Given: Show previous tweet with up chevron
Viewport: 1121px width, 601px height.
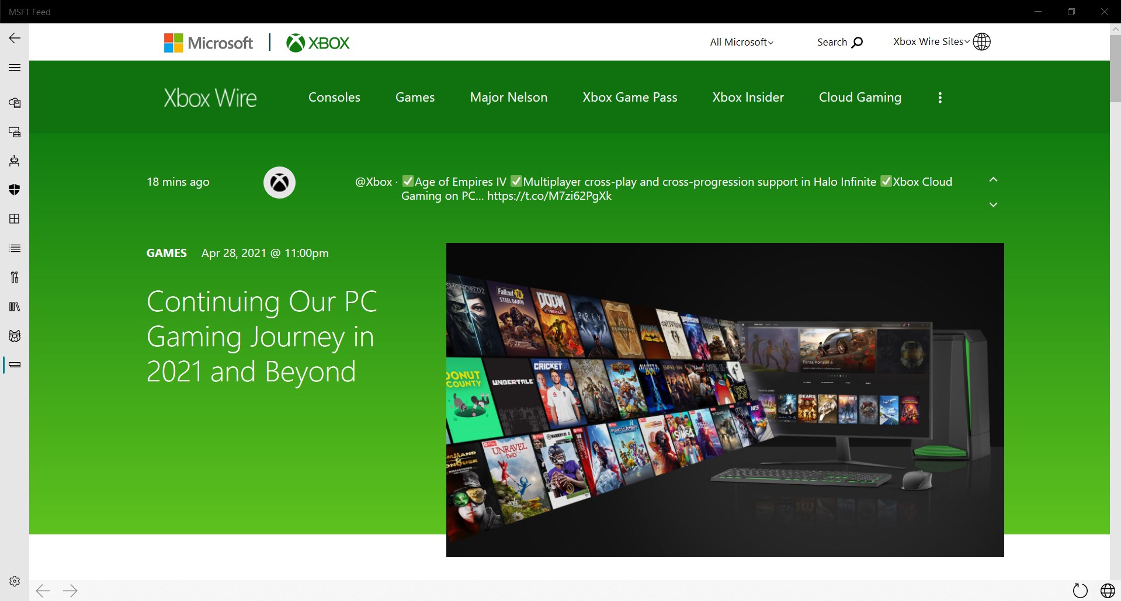Looking at the screenshot, I should pos(993,179).
